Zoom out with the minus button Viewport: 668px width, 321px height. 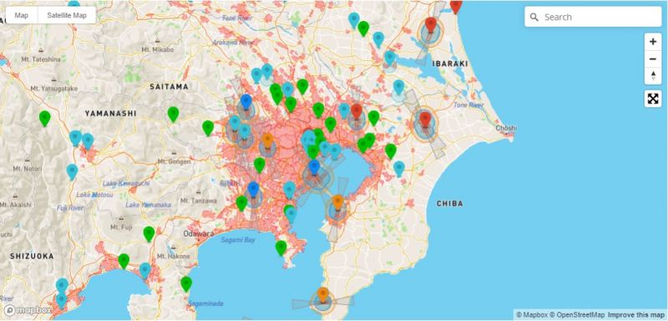point(653,59)
